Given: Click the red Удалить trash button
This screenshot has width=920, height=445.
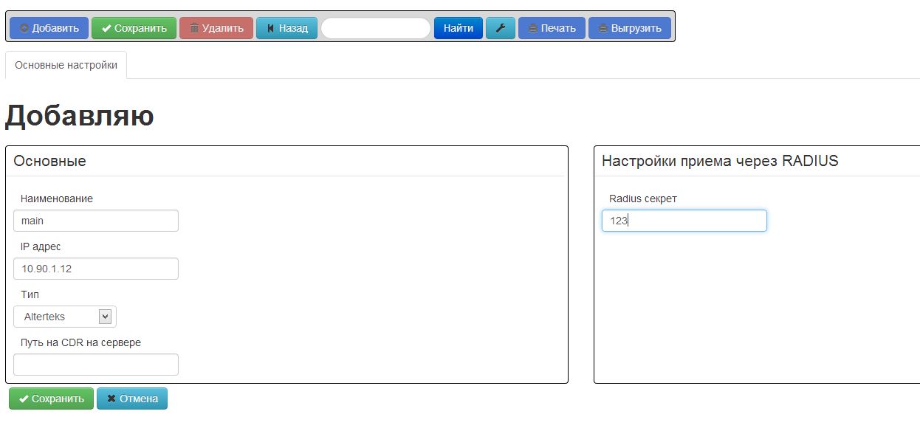Looking at the screenshot, I should click(216, 28).
